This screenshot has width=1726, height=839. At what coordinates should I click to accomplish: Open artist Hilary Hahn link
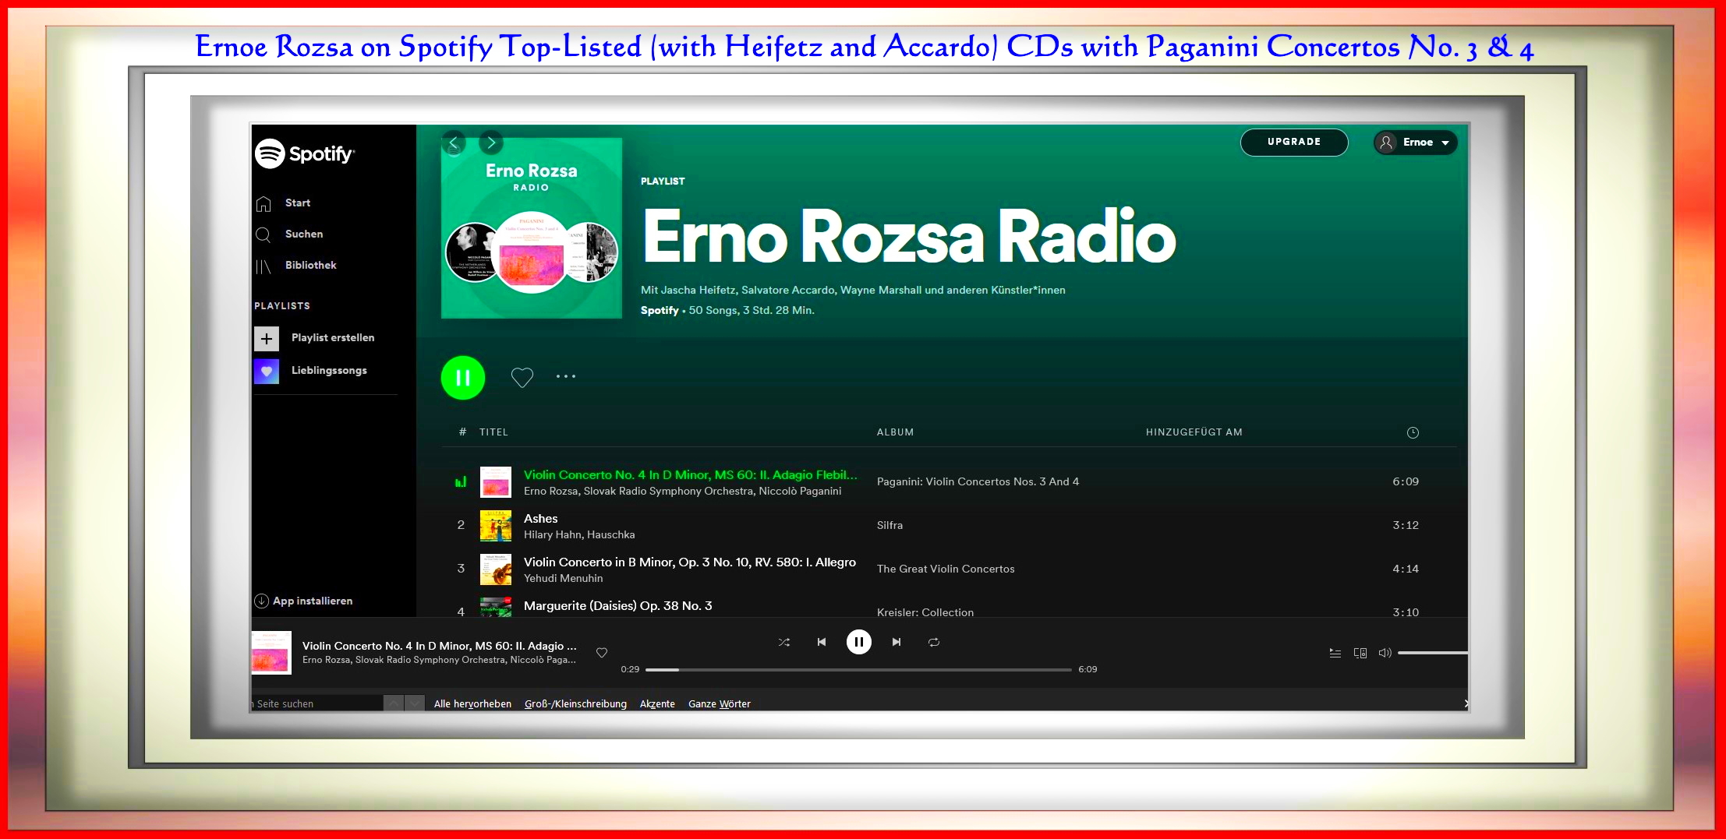tap(552, 534)
